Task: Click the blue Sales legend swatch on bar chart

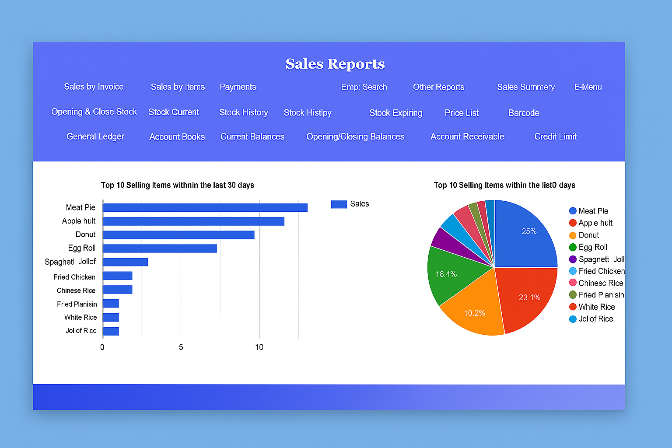Action: 339,204
